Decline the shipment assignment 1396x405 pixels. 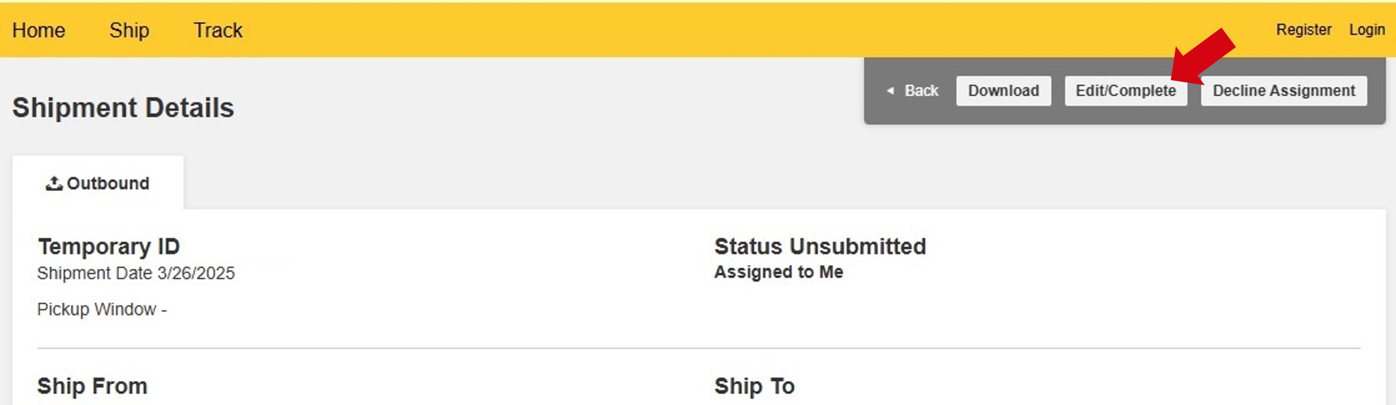click(x=1283, y=91)
